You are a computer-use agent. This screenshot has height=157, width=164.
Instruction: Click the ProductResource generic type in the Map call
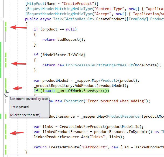[x=123, y=117]
